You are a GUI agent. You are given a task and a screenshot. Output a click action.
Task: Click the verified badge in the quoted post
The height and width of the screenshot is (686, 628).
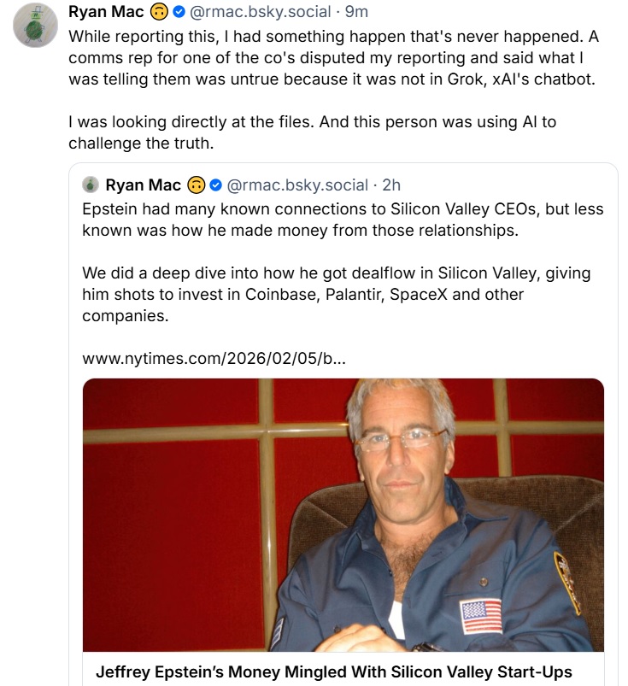[x=217, y=185]
